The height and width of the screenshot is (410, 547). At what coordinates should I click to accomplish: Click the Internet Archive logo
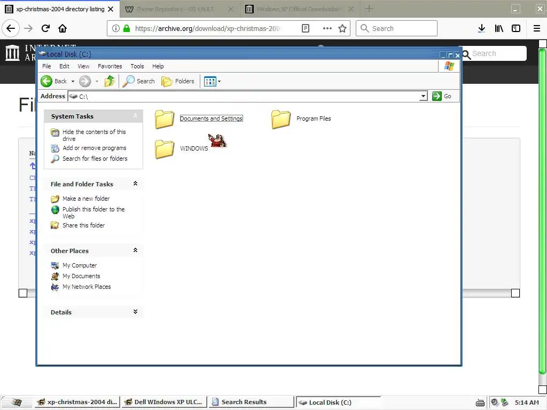click(13, 53)
